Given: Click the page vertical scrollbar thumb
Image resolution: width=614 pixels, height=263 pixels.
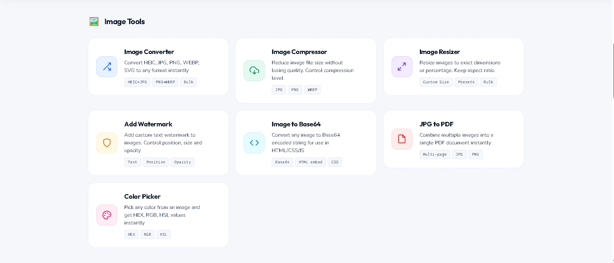Looking at the screenshot, I should [x=613, y=71].
